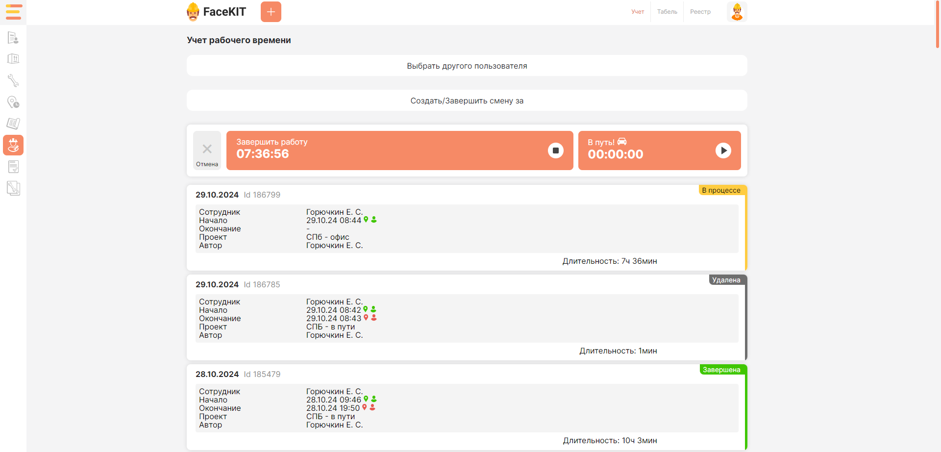Open the hamburger menu
Screen dimensions: 941x452
click(x=13, y=12)
